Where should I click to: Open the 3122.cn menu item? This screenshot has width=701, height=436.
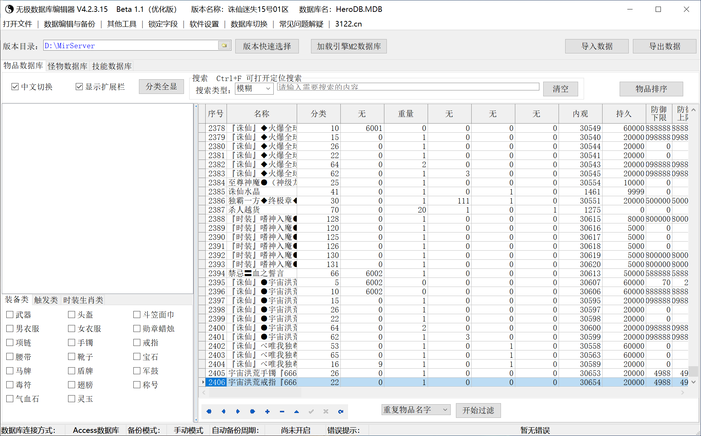348,24
